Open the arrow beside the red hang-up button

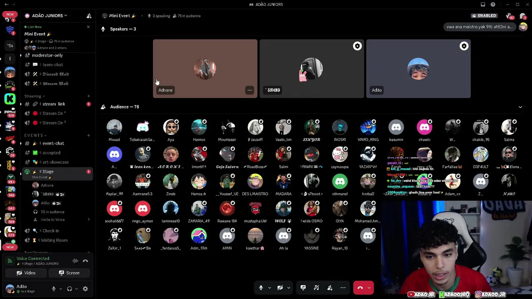click(x=369, y=288)
